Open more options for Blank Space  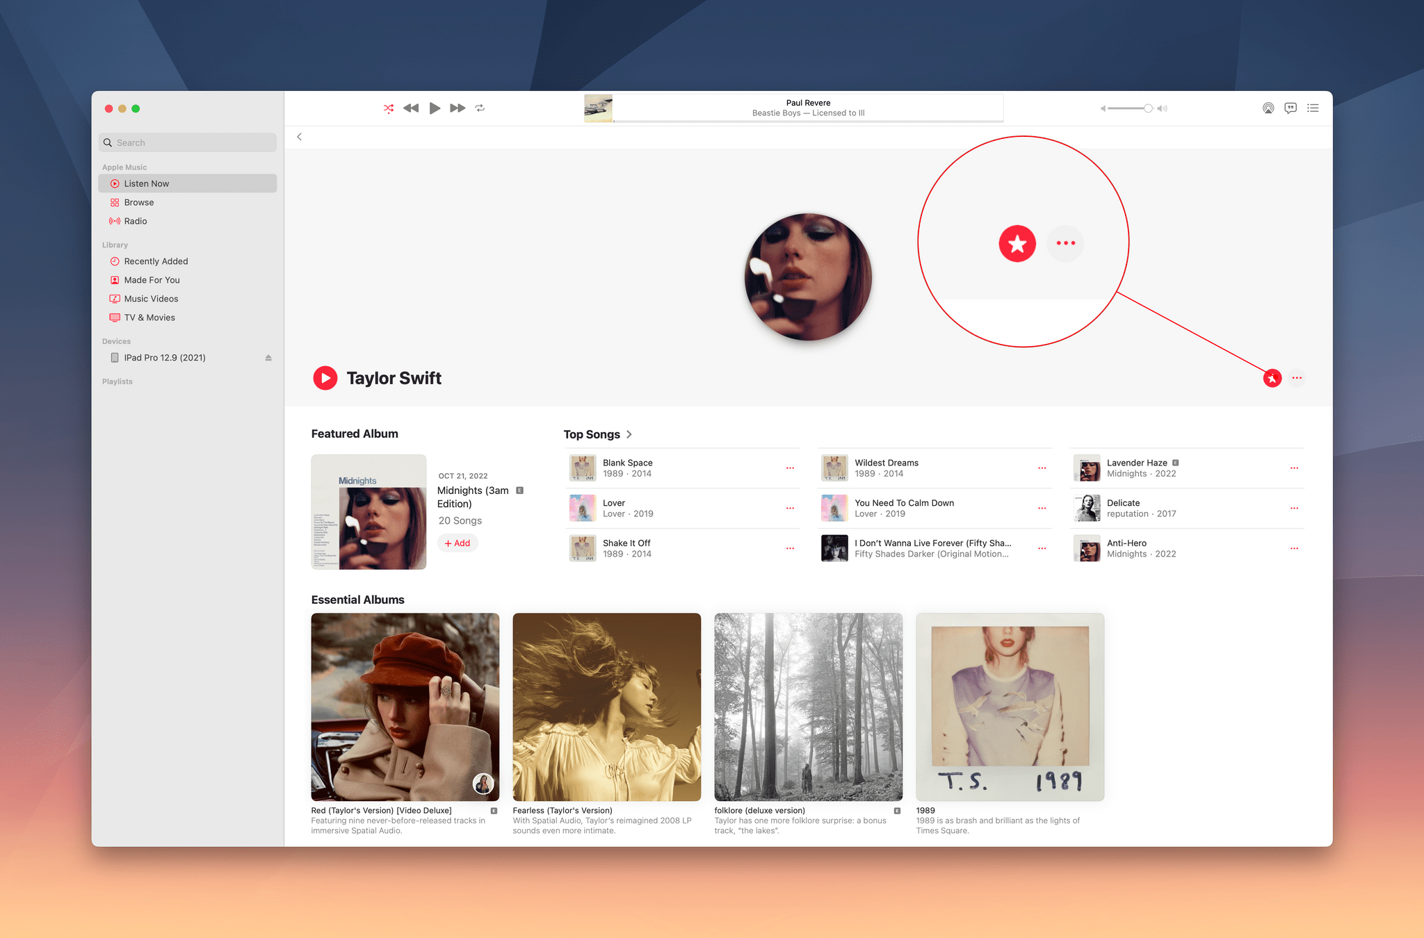coord(790,468)
